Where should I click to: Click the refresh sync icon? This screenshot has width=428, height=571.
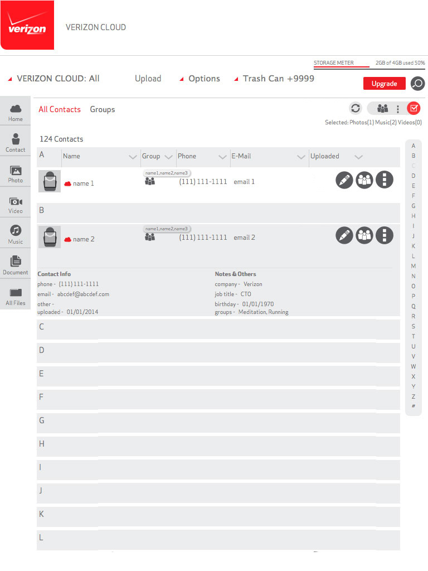(356, 109)
